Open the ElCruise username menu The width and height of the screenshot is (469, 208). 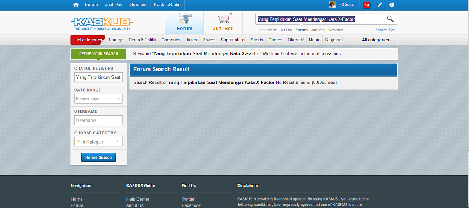pyautogui.click(x=347, y=5)
